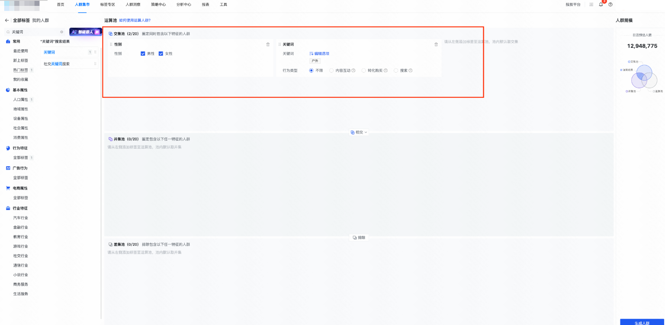Select the 不限 behavior type radio
This screenshot has width=665, height=325.
[311, 71]
